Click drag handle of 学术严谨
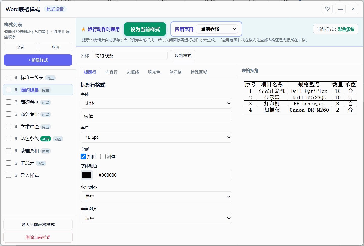Screen dimensions: 364x246 tap(16, 127)
